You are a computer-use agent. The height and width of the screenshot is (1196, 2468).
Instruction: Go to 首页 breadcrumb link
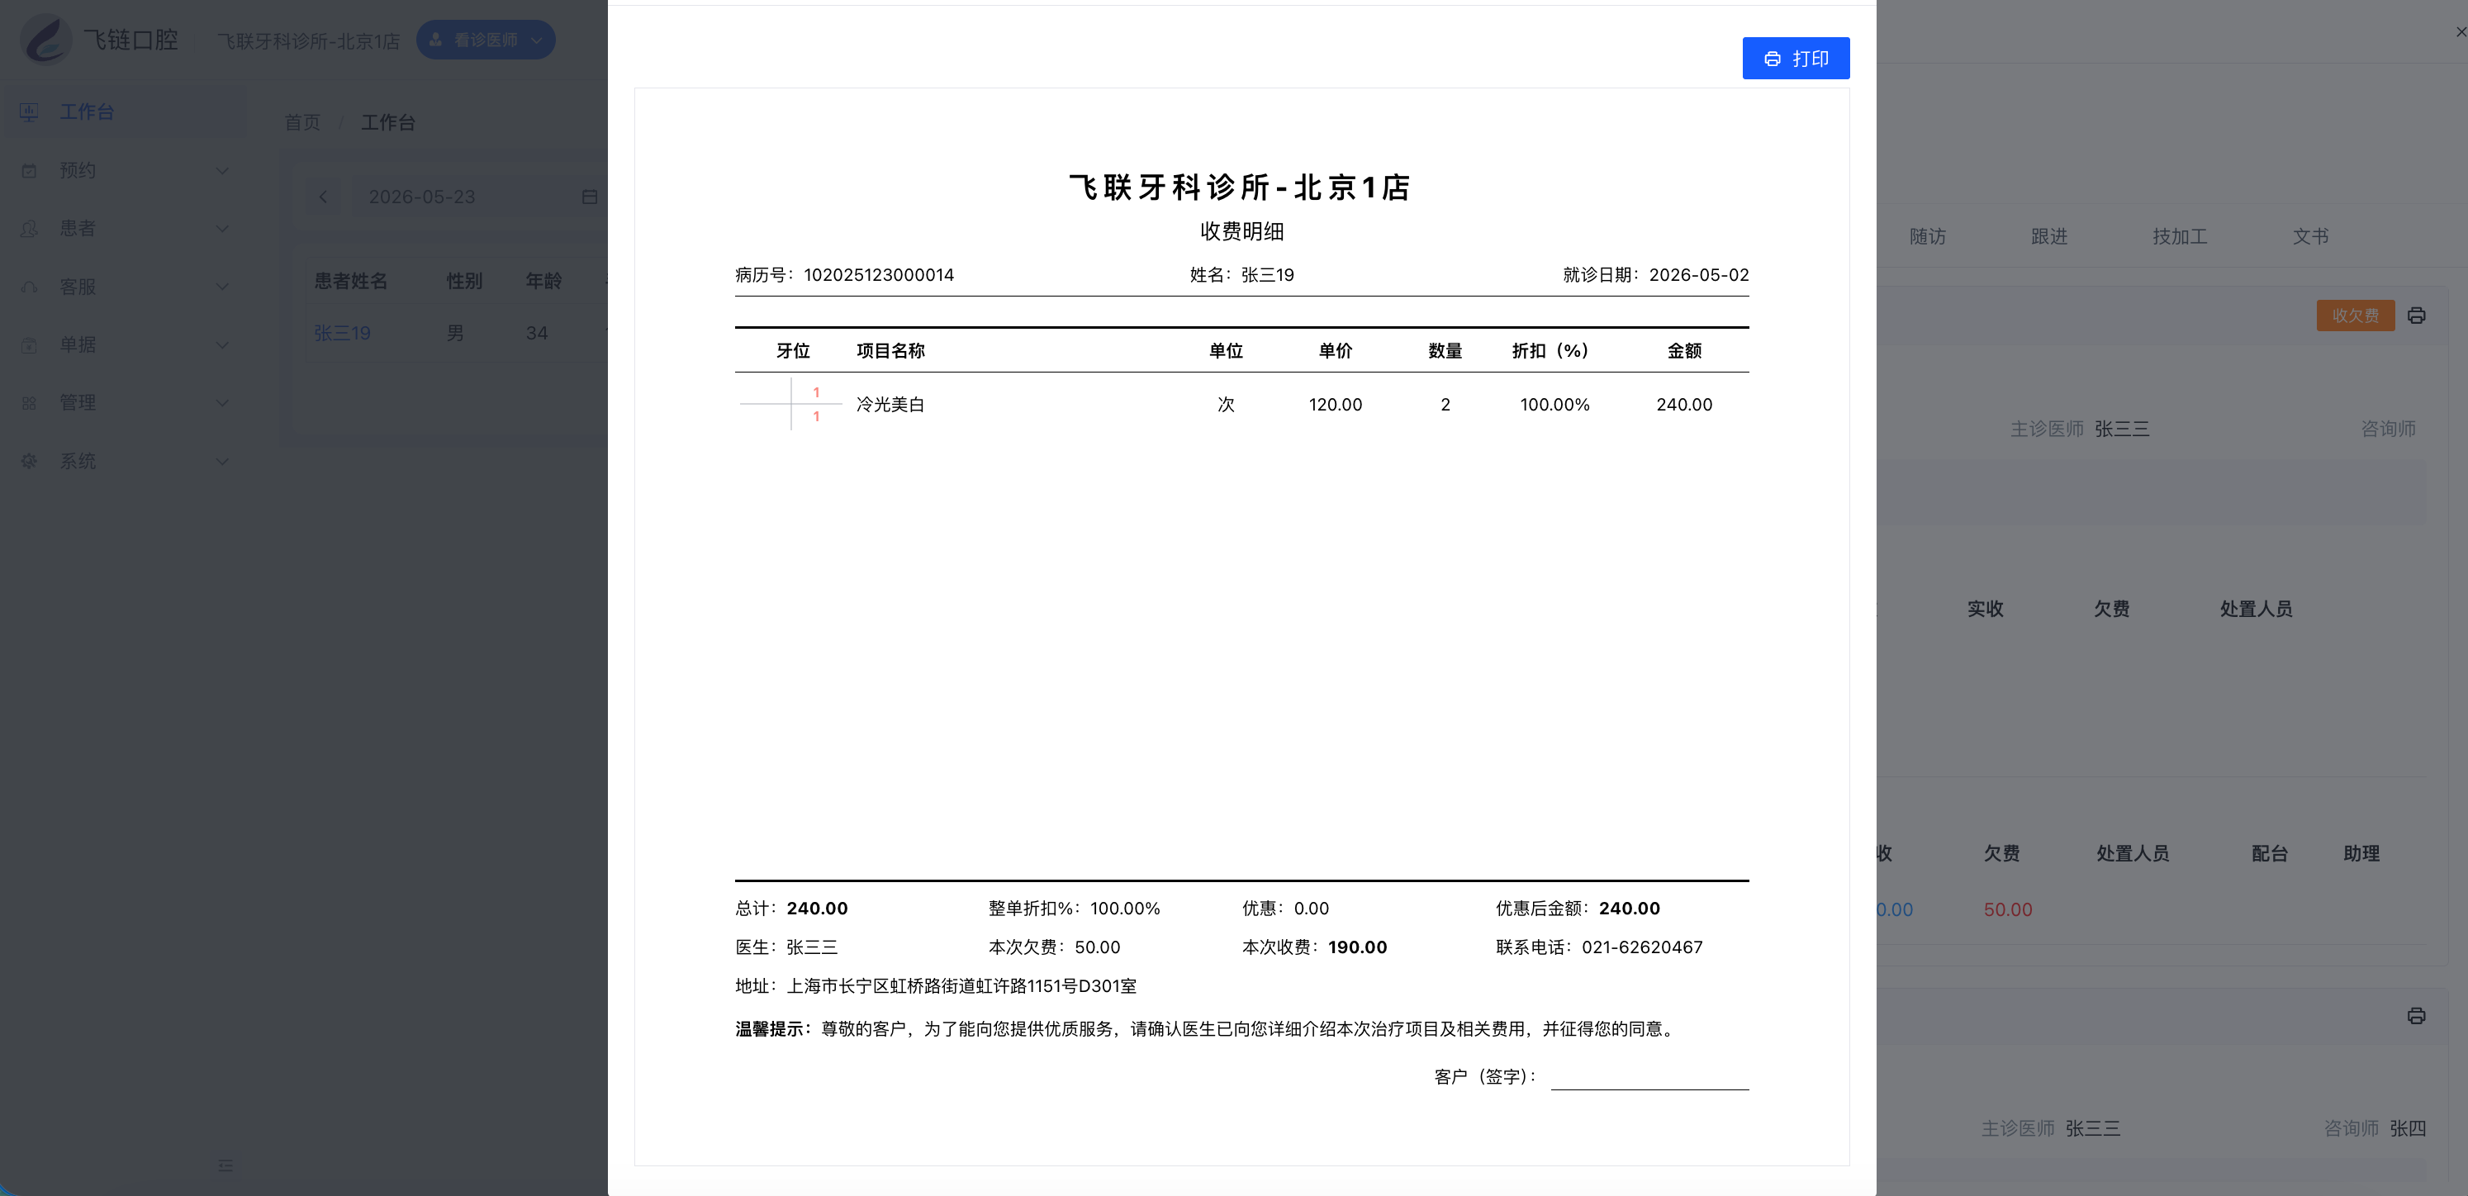(303, 123)
